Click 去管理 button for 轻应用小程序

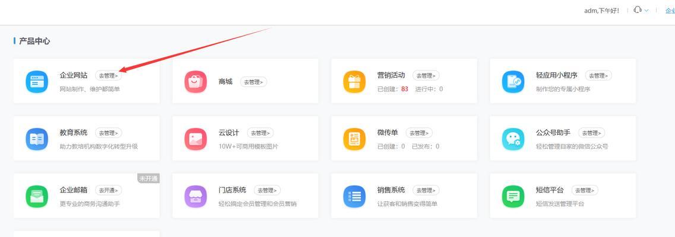click(x=598, y=76)
